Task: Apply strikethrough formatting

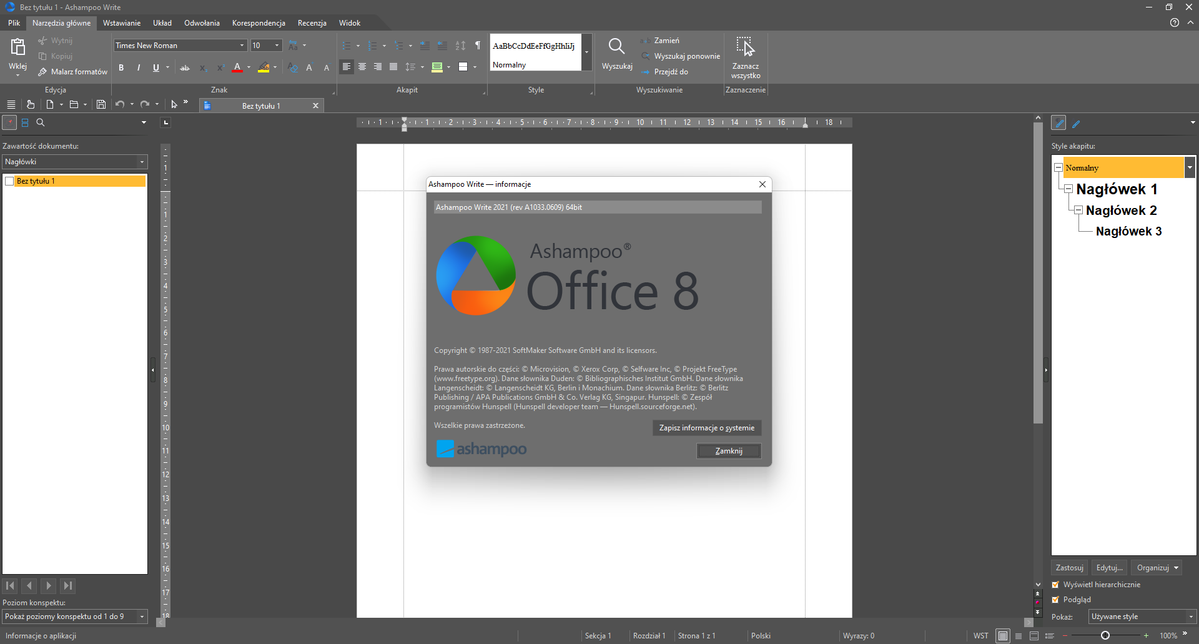Action: pyautogui.click(x=185, y=67)
